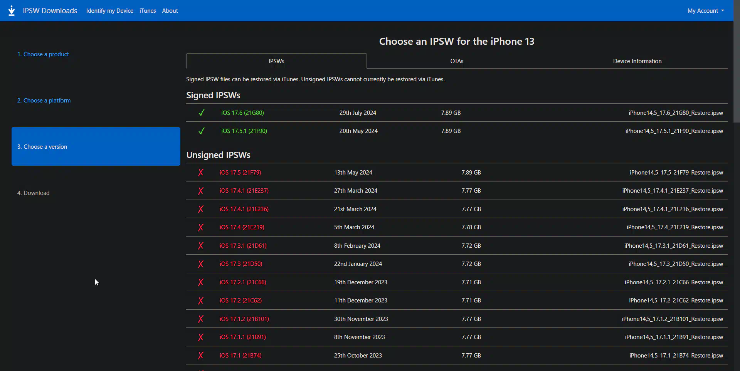Select iOS 17.2.1 (21C66) version link

click(243, 282)
